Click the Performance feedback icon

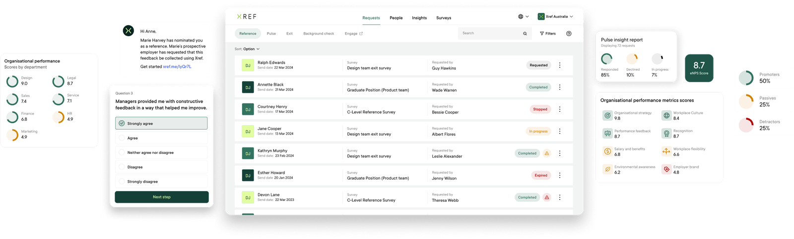607,134
